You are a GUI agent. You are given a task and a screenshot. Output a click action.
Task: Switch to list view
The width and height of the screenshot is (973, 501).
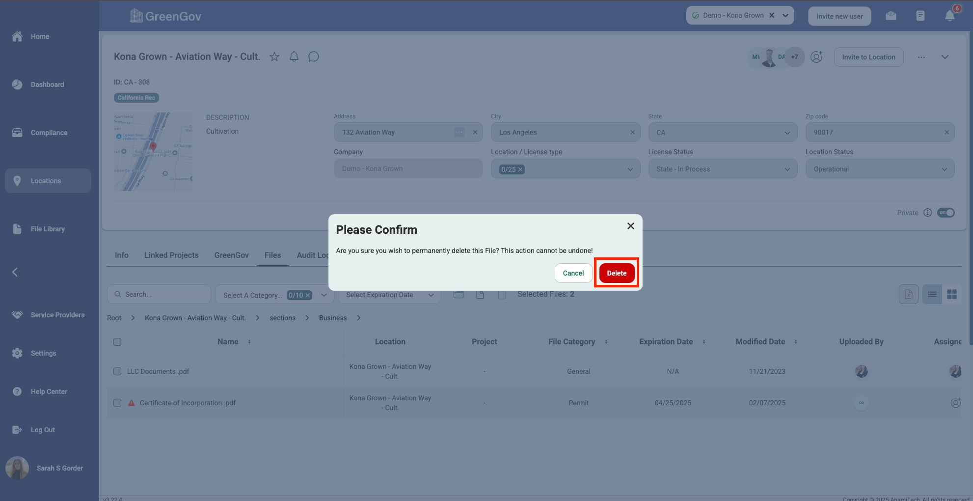pyautogui.click(x=932, y=294)
